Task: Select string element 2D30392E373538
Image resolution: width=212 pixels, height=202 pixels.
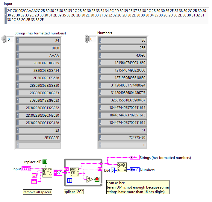Action: pyautogui.click(x=38, y=78)
